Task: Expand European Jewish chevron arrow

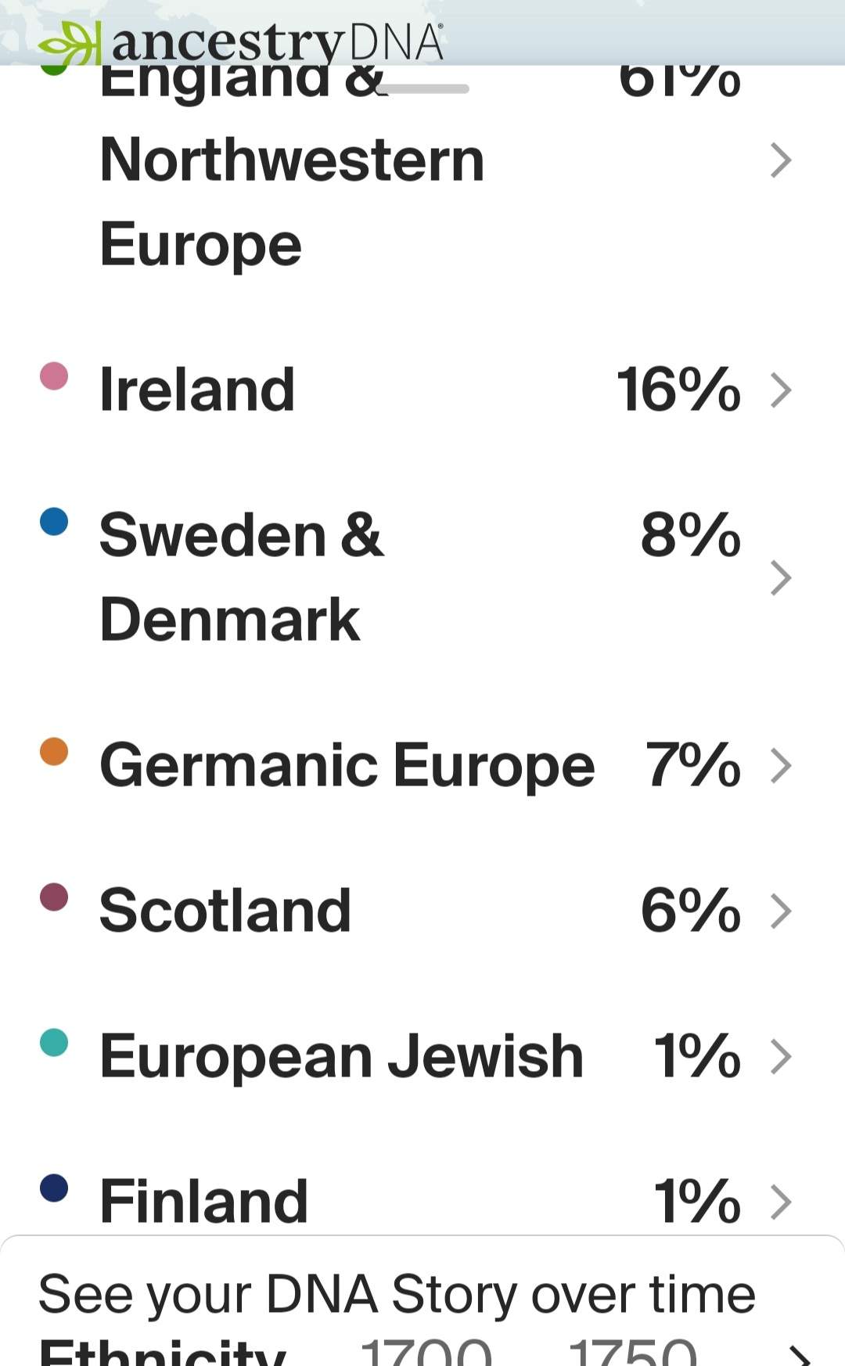Action: click(781, 1056)
